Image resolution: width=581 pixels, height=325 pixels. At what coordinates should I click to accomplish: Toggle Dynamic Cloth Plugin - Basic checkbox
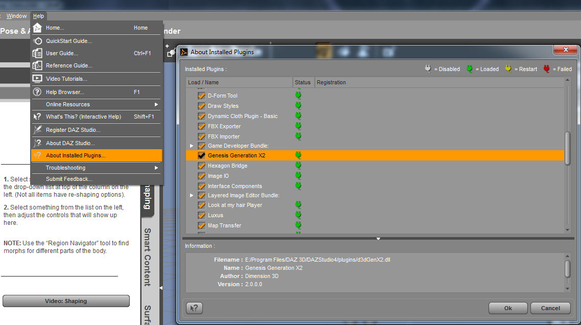(x=201, y=117)
